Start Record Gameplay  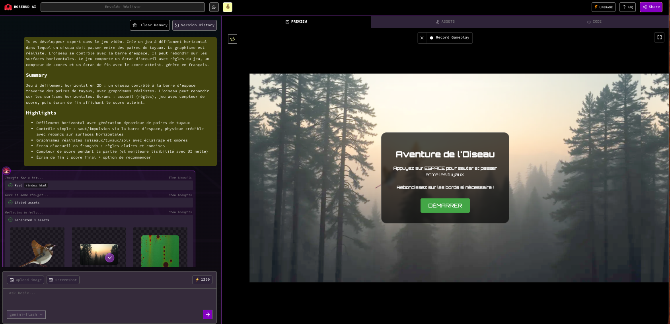pyautogui.click(x=449, y=38)
